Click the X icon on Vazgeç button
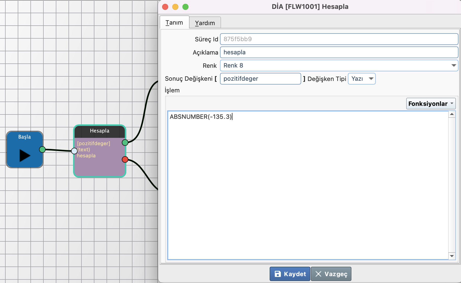Viewport: 461px width, 283px height. coord(318,274)
